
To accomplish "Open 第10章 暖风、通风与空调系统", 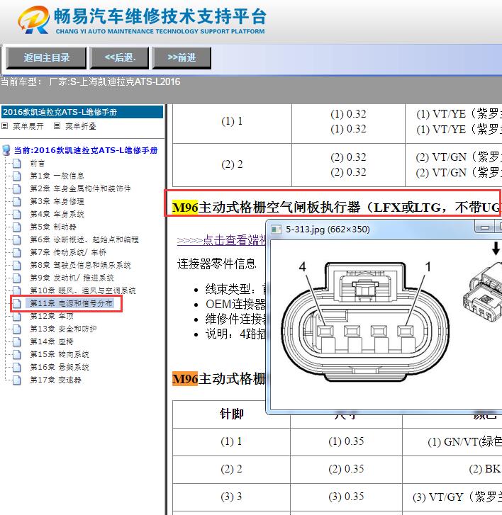I will (x=83, y=290).
